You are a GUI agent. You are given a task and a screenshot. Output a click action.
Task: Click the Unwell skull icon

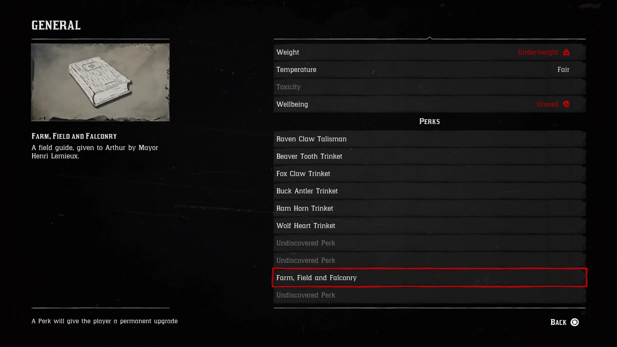(x=566, y=104)
